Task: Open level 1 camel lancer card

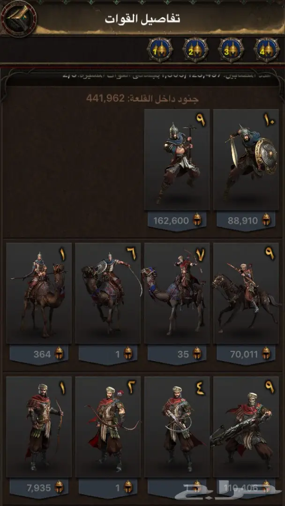Action: pyautogui.click(x=39, y=293)
